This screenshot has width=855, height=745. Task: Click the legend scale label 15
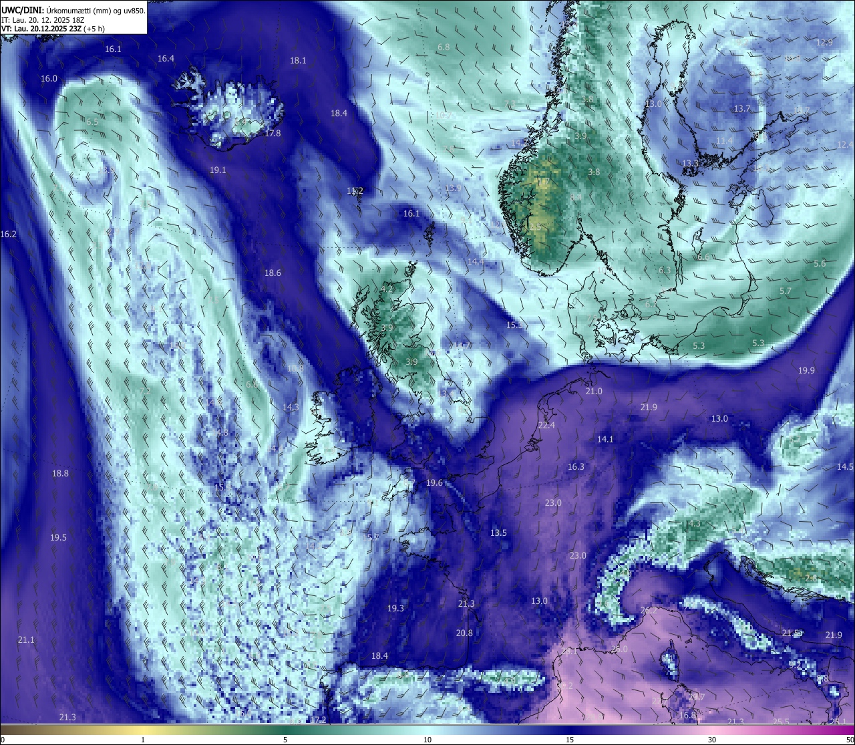pos(569,740)
